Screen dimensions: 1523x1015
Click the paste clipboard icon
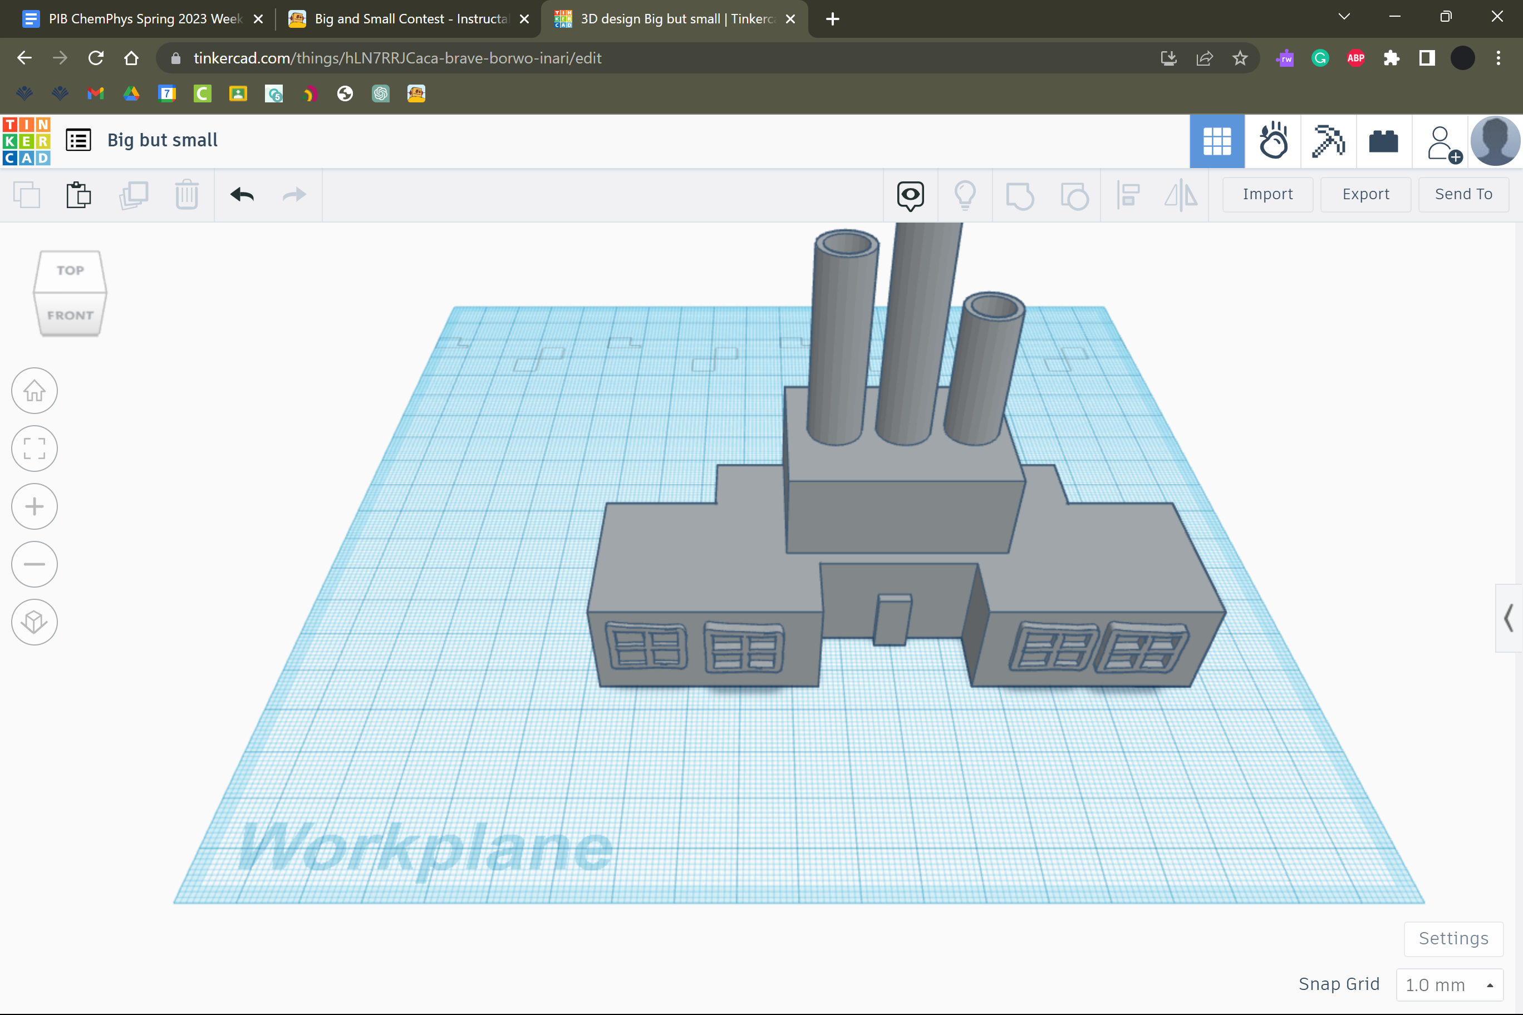click(79, 195)
